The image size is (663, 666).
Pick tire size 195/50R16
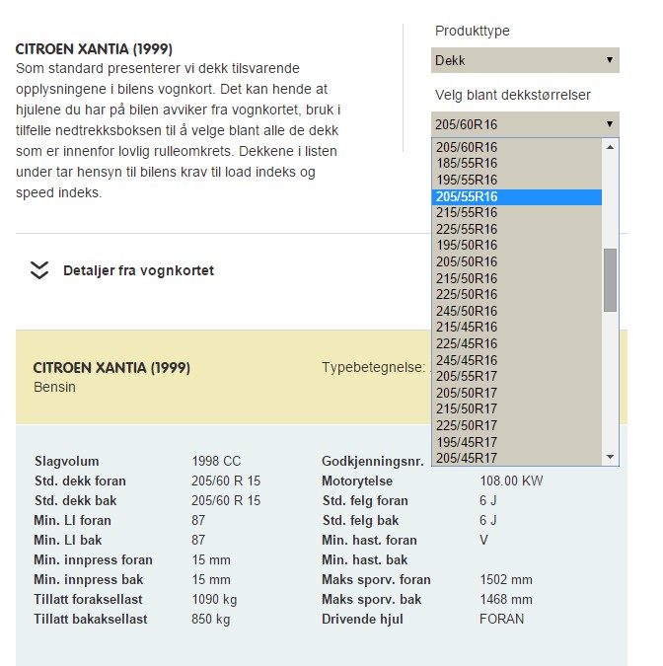pyautogui.click(x=516, y=245)
